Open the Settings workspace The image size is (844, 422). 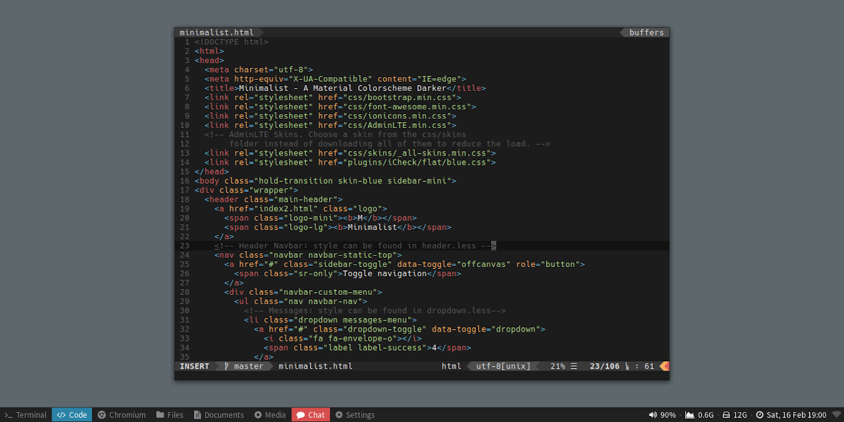click(355, 415)
